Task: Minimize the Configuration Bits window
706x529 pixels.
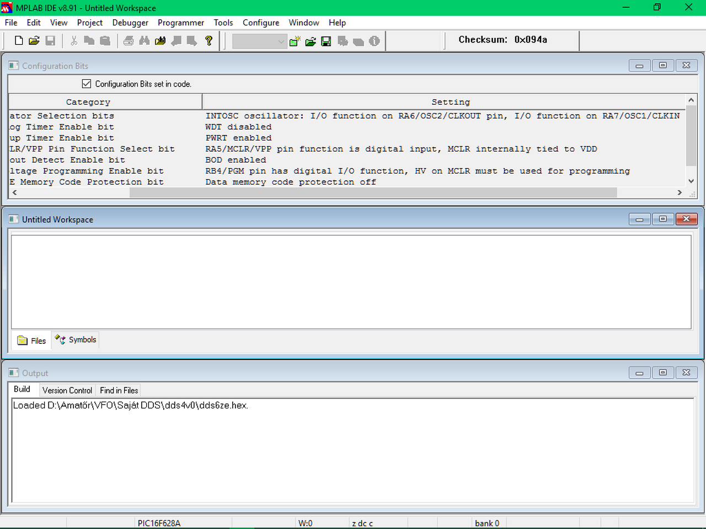Action: point(639,65)
